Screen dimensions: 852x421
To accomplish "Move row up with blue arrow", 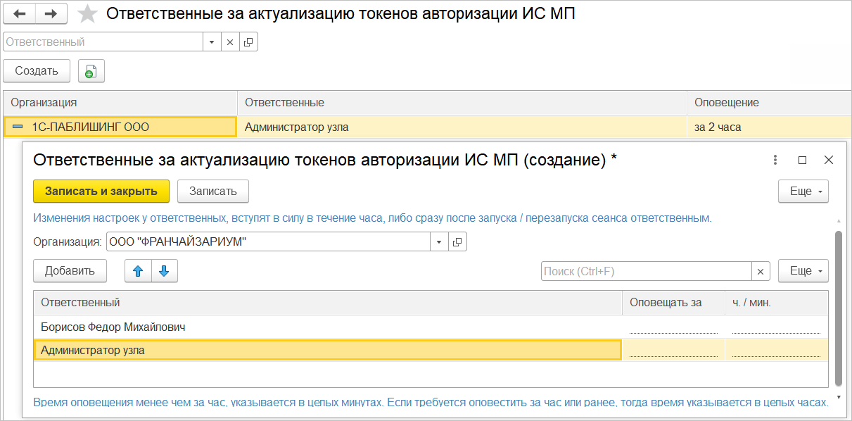I will coord(138,271).
